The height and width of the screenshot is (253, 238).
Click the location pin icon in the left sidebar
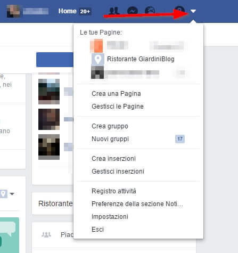point(3,194)
